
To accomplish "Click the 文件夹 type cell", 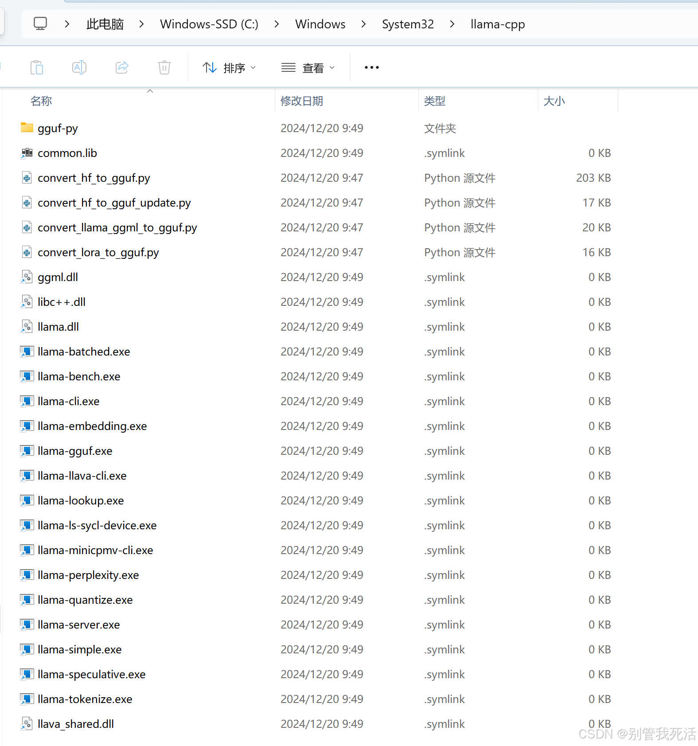I will [x=440, y=129].
